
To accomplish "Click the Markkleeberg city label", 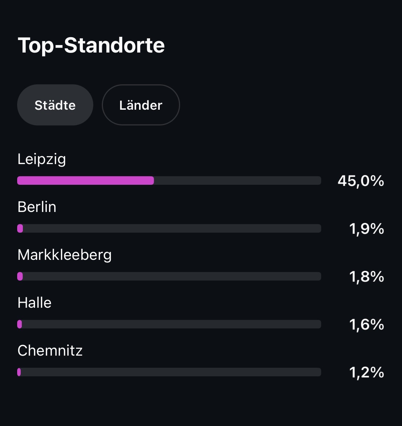I will (x=65, y=255).
